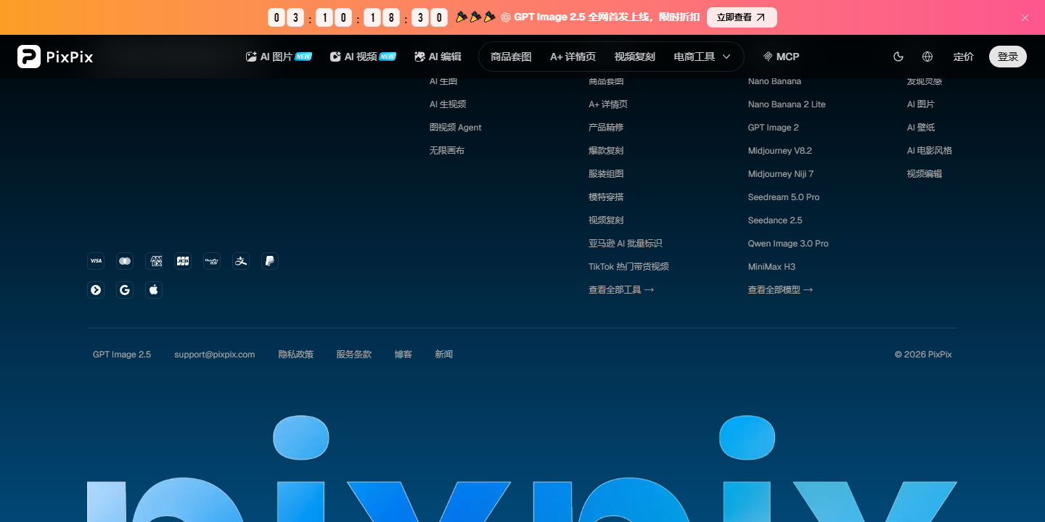The image size is (1045, 522).
Task: Open the AI 编辑 menu in the header
Action: 438,57
